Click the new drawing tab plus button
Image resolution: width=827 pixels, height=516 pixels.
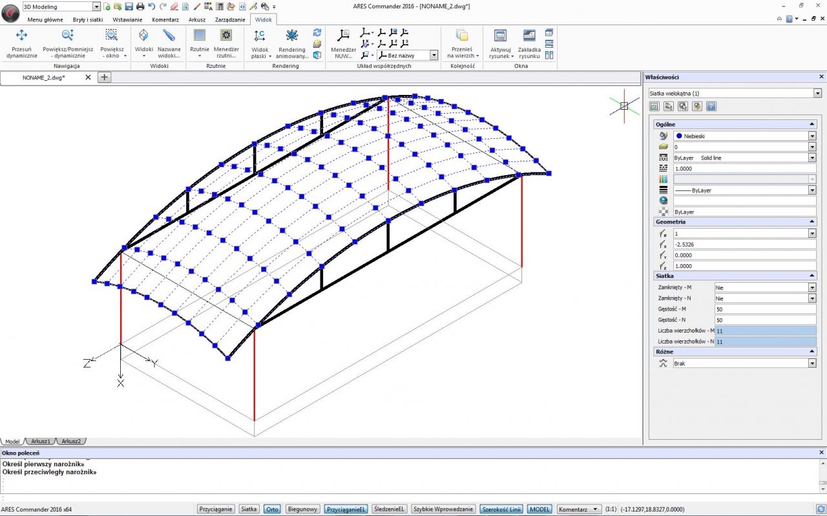click(104, 77)
